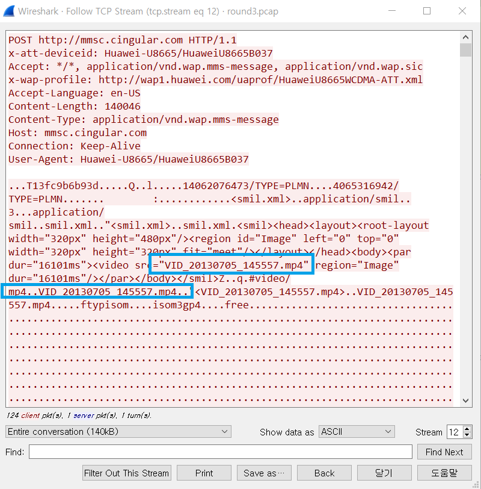The image size is (481, 489).
Task: Click the '124 client pkt(s)' status text
Action: [x=34, y=416]
